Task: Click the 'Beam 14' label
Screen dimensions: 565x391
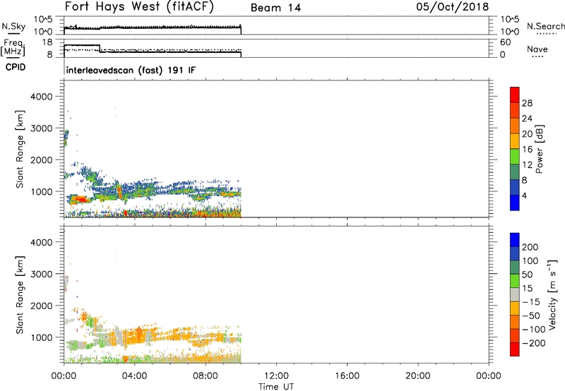Action: (275, 8)
